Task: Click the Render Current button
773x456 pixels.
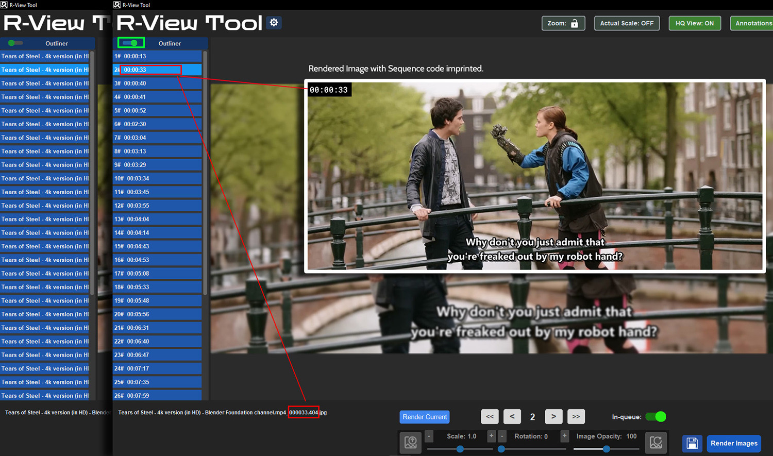Action: click(x=425, y=417)
